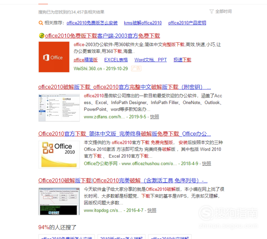Image resolution: width=267 pixels, height=239 pixels.
Task: Click the orange Office logo thumbnail
Action: point(54,57)
